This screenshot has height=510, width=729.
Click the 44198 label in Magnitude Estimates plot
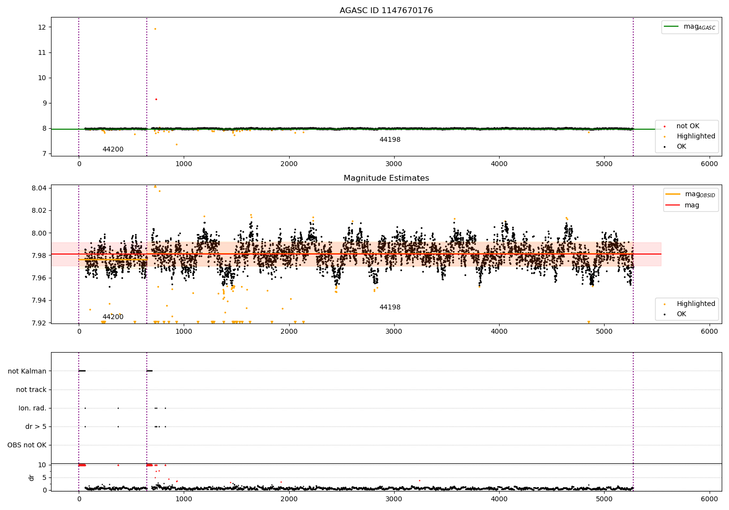[390, 307]
